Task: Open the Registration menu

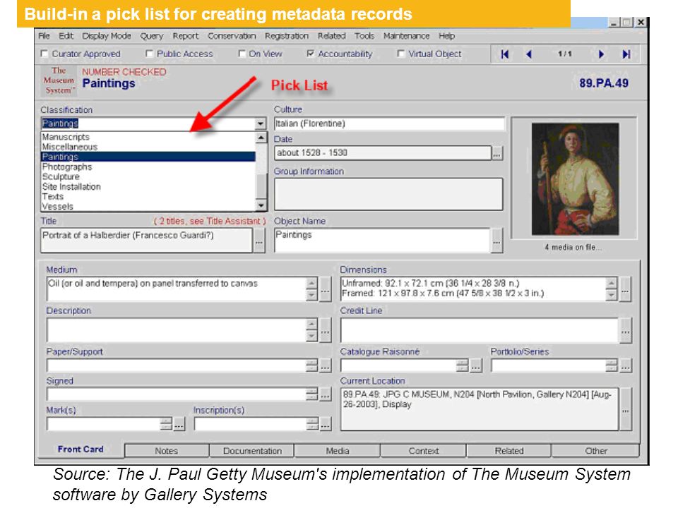Action: (287, 36)
